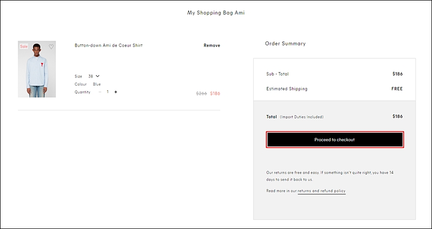Decrease quantity with the minus icon
The width and height of the screenshot is (432, 229).
100,92
